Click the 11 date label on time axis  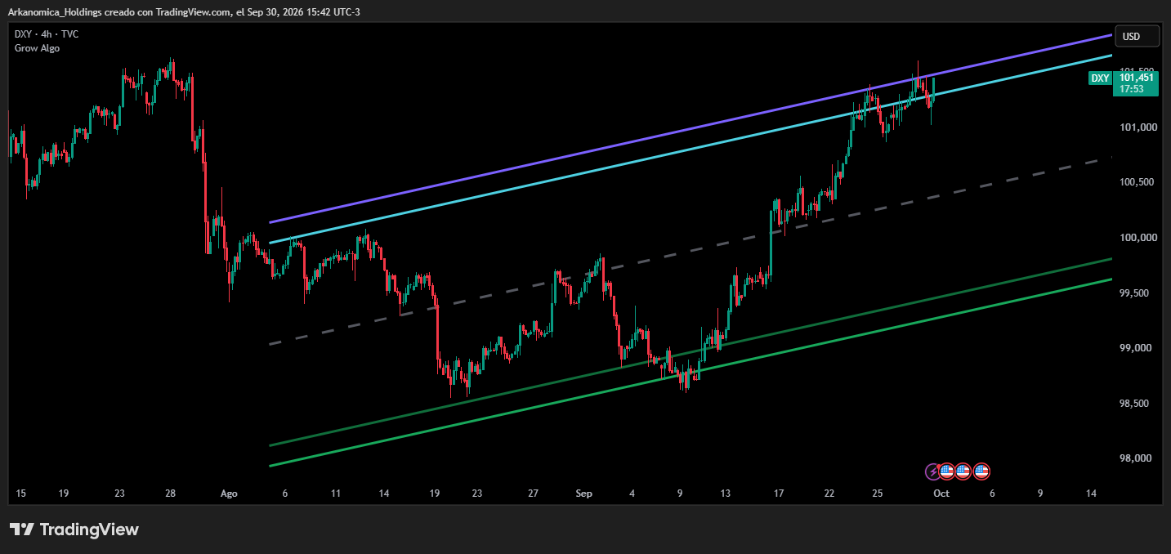click(x=336, y=494)
